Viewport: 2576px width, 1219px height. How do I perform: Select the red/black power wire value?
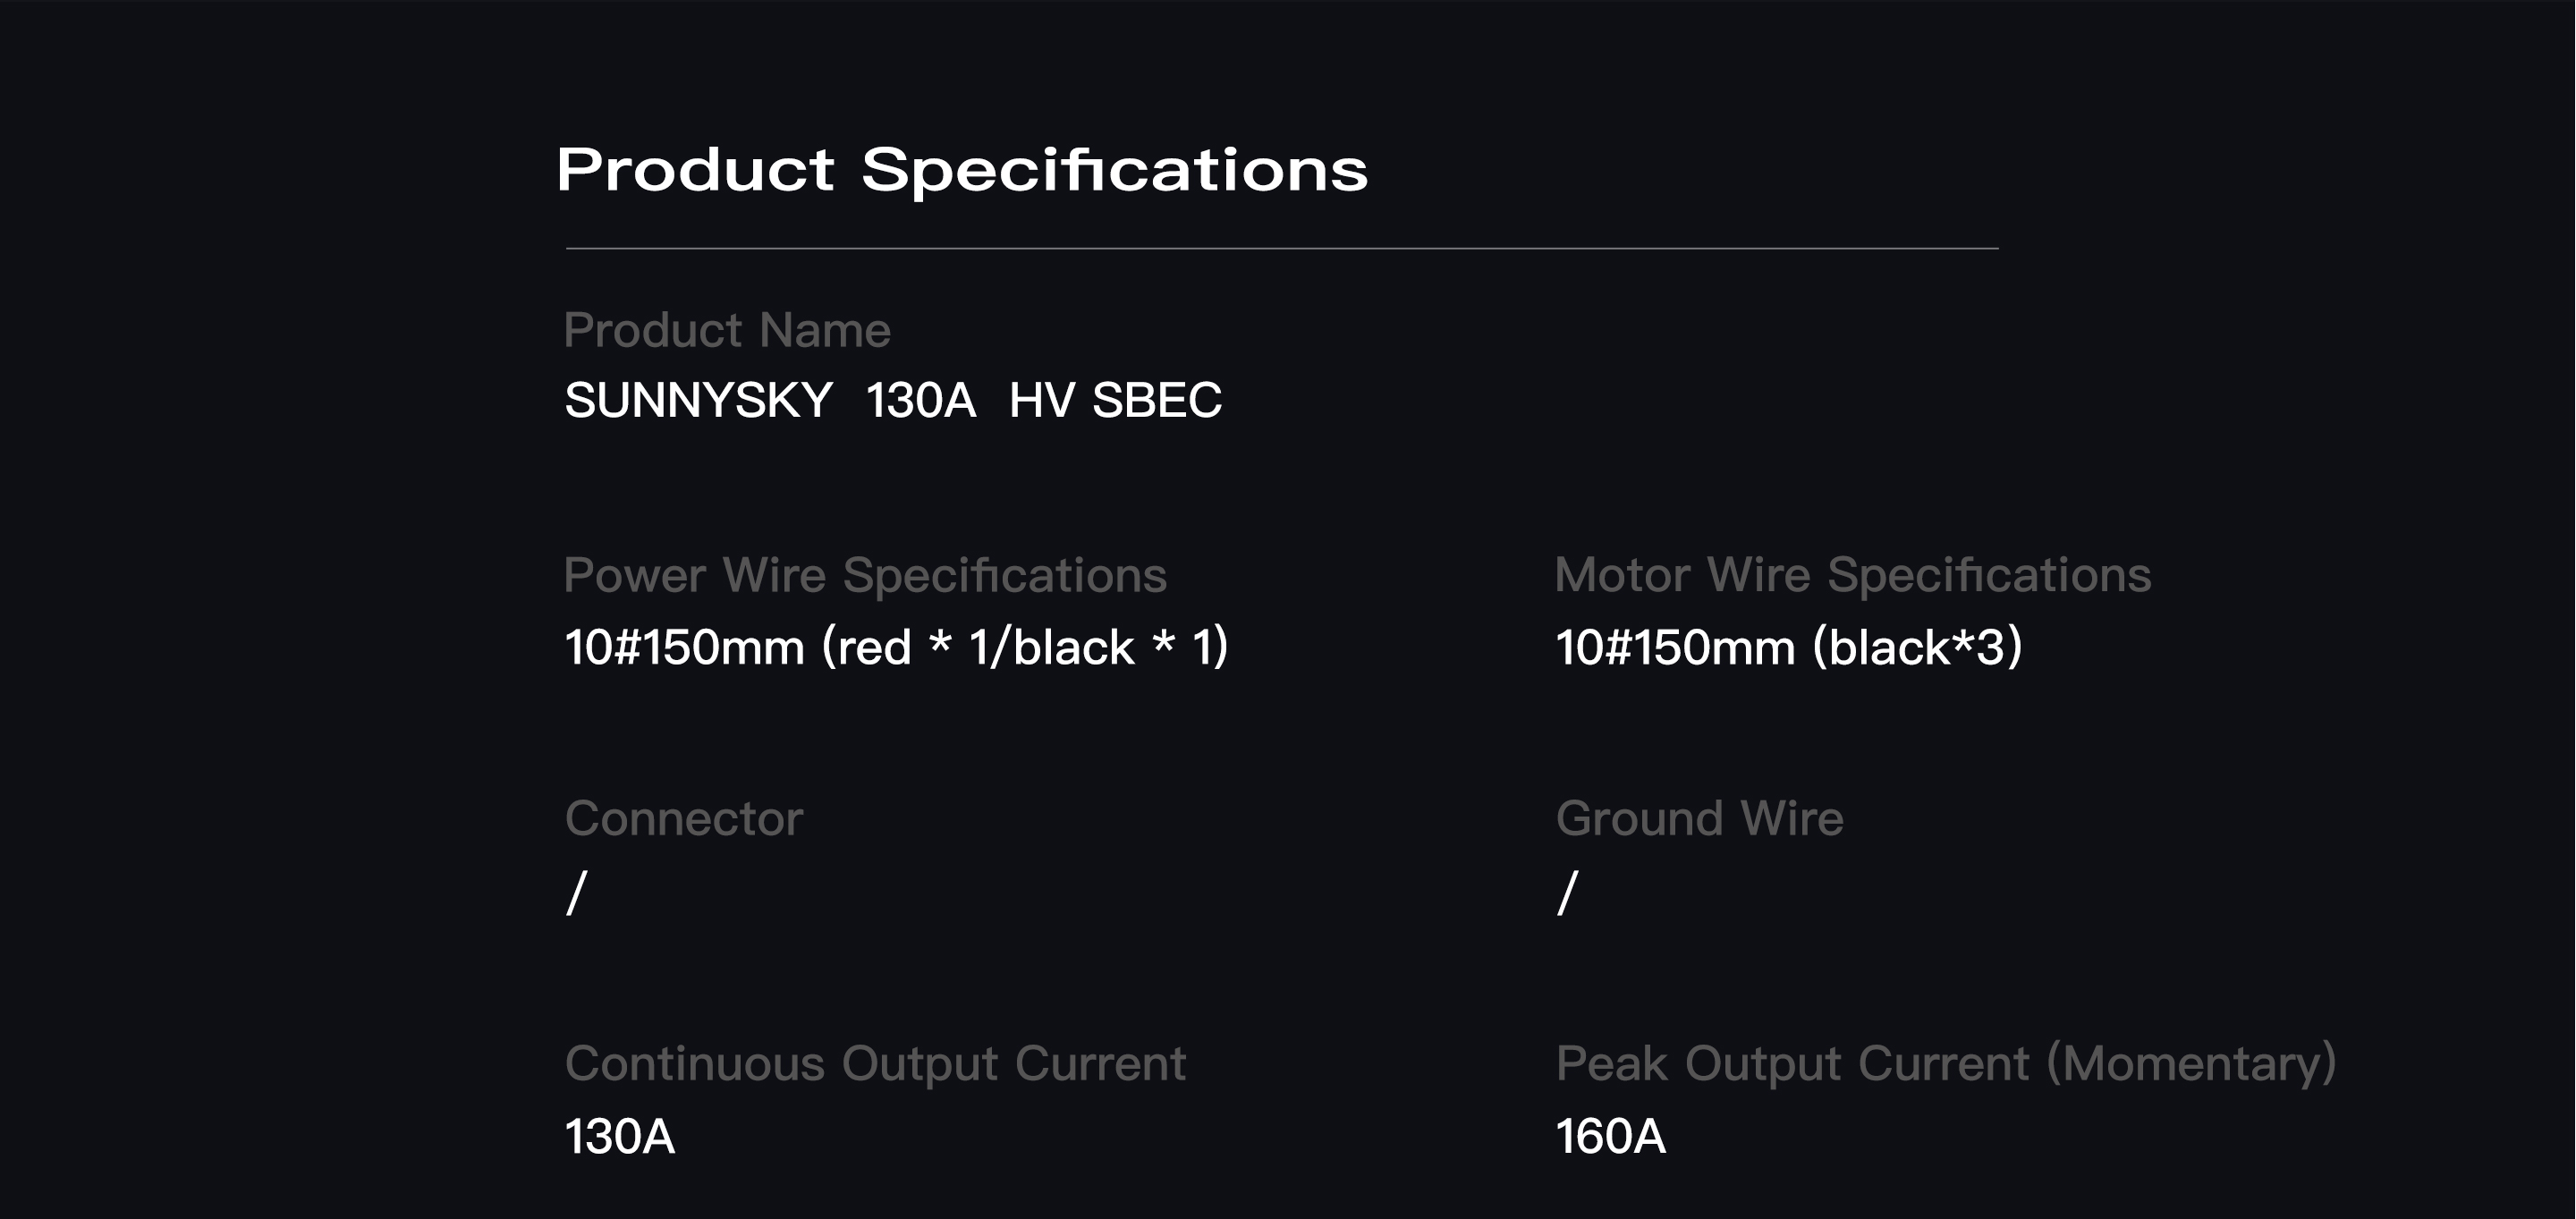pyautogui.click(x=896, y=647)
